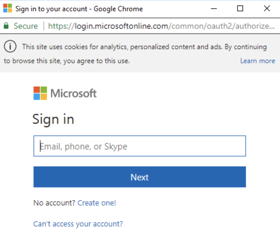Viewport: 280px width, 242px height.
Task: Click the cookie notice info icon
Action: tap(10, 46)
